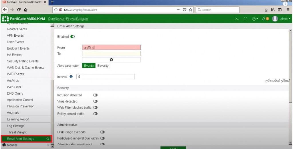The width and height of the screenshot is (293, 149).
Task: Open a new browser tab
Action: [52, 2]
